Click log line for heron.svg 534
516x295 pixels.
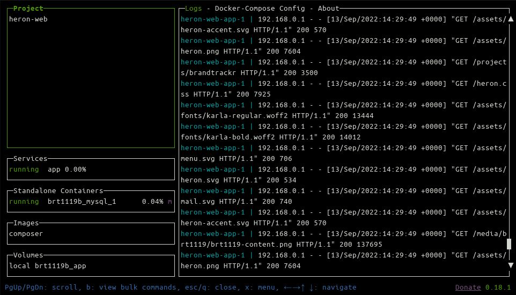pyautogui.click(x=344, y=174)
